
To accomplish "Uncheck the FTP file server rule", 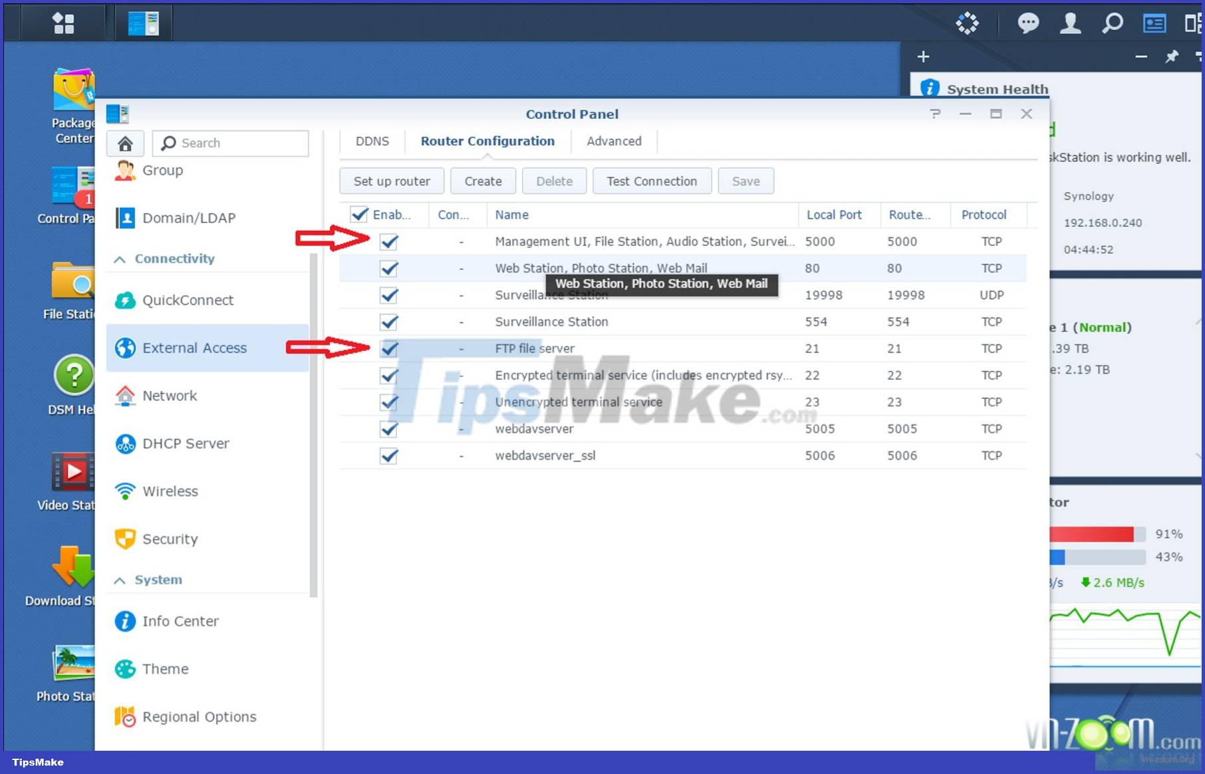I will tap(388, 348).
